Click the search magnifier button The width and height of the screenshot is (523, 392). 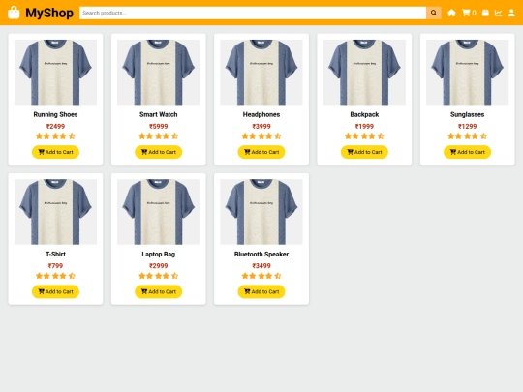[434, 13]
